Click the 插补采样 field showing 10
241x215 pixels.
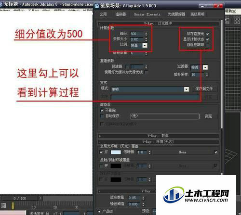coord(198,75)
